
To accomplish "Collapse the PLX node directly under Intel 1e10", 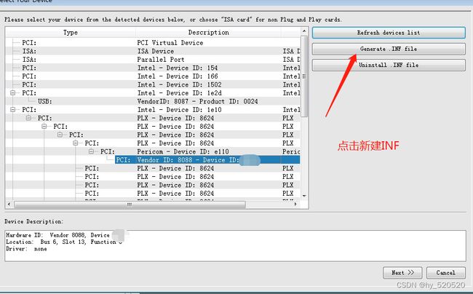I will (x=28, y=118).
